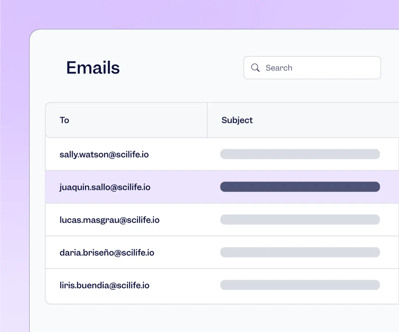This screenshot has height=332, width=399.
Task: Click the "To" column header
Action: [64, 120]
